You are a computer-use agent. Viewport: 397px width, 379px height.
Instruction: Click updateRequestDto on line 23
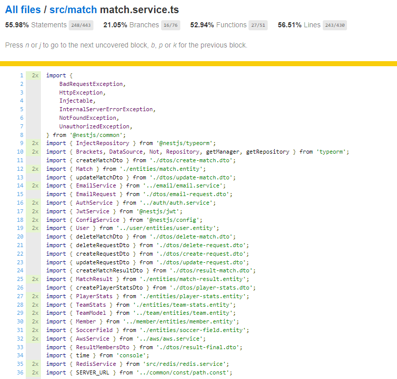[103, 263]
